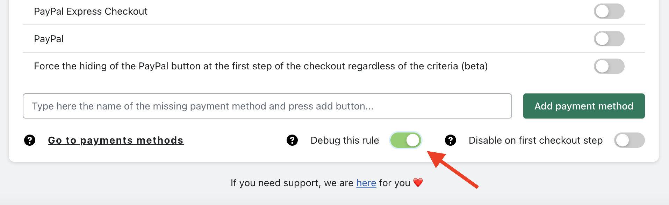
Task: Open help icon for Disable on first checkout step
Action: (x=451, y=140)
